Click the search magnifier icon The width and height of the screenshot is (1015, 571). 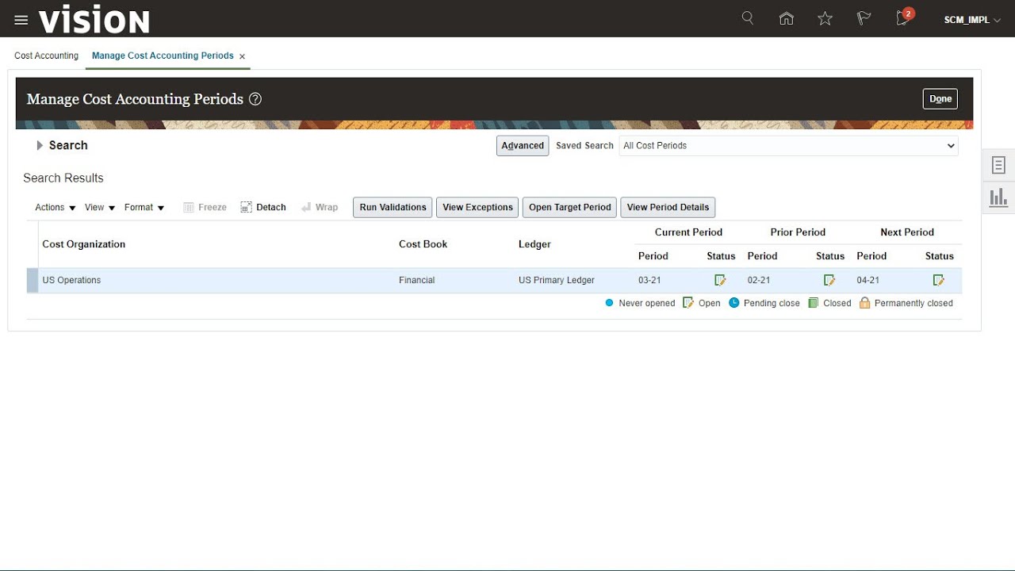pyautogui.click(x=748, y=18)
